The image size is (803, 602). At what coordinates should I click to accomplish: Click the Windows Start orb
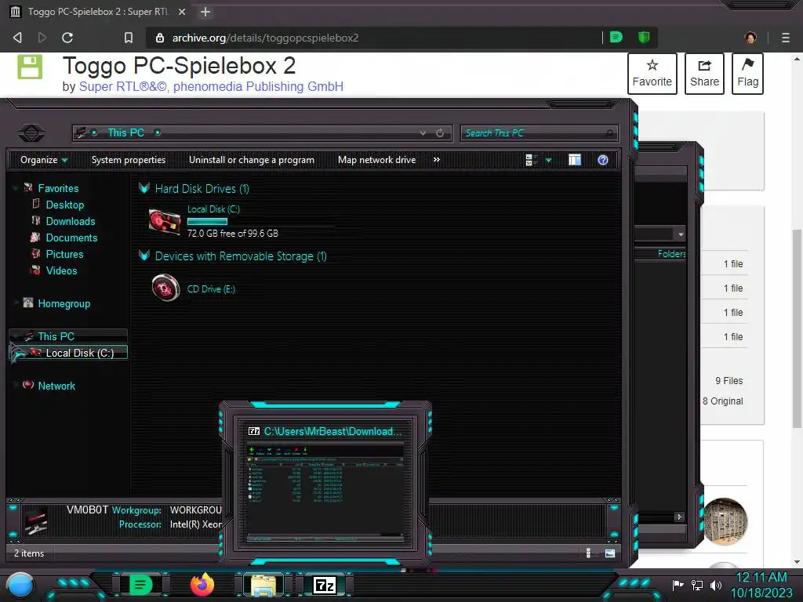pos(20,586)
